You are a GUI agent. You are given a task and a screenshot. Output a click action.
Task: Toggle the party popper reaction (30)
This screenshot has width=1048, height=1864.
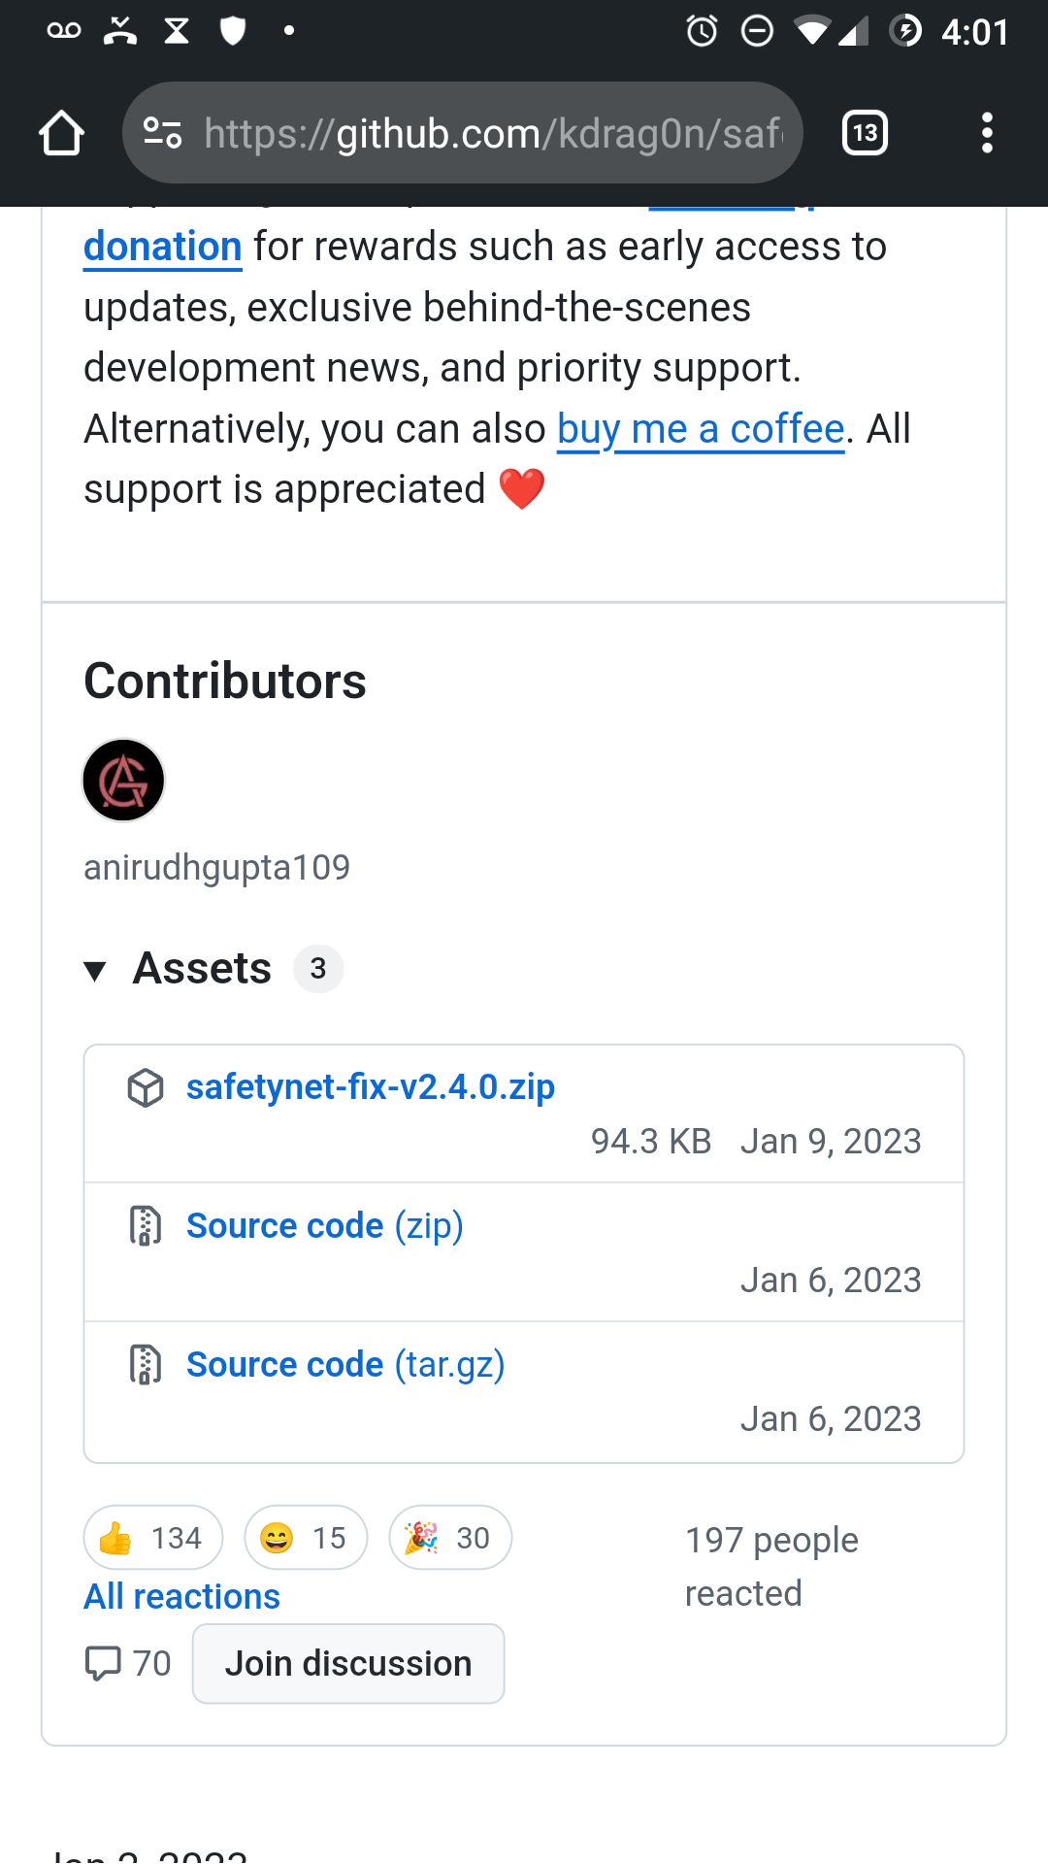click(450, 1538)
